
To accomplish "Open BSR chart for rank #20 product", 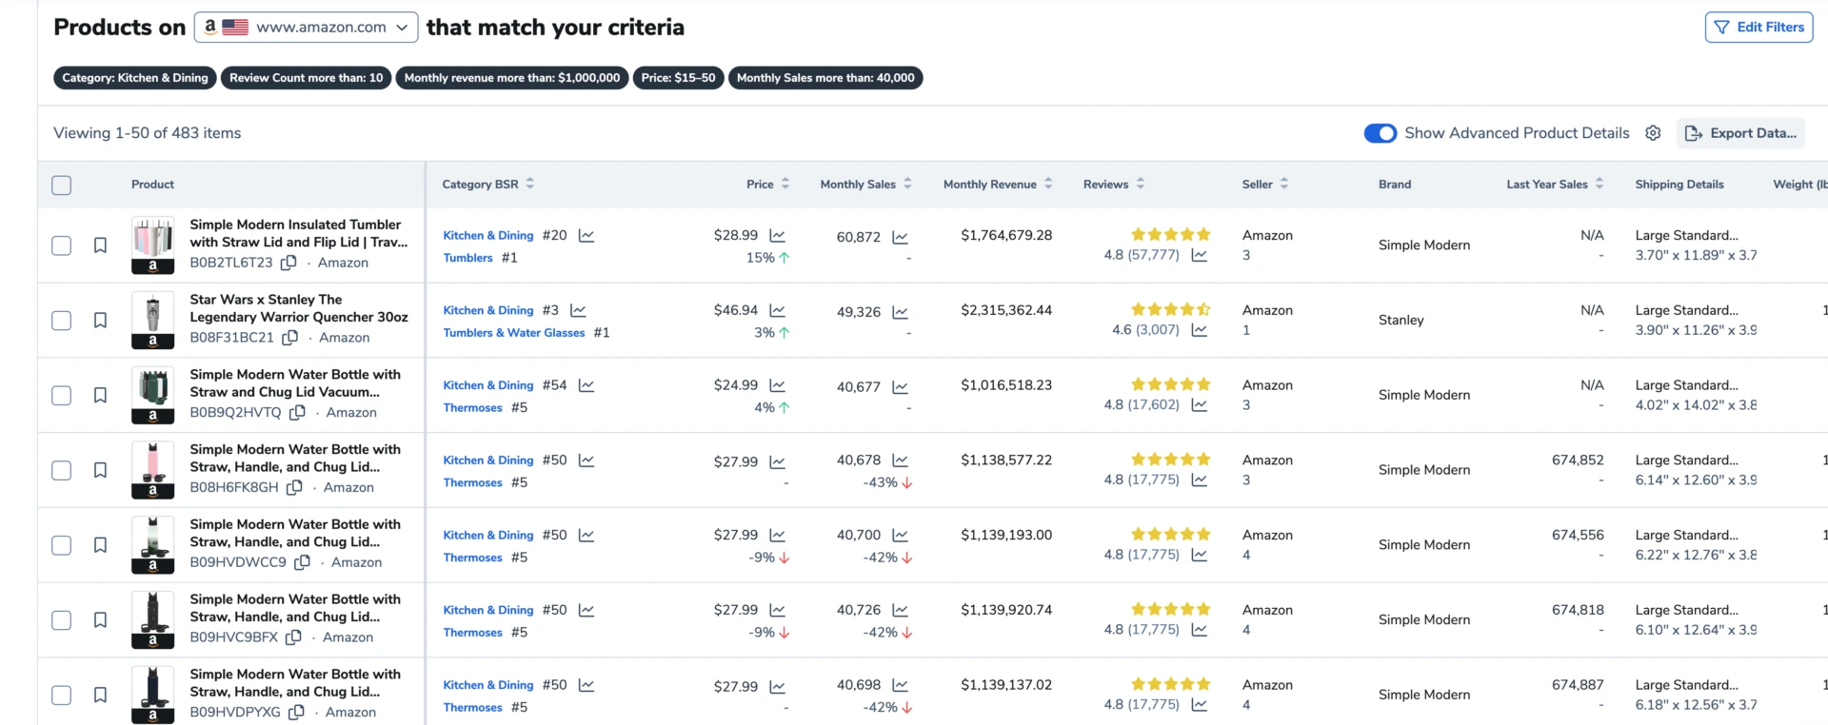I will (586, 236).
